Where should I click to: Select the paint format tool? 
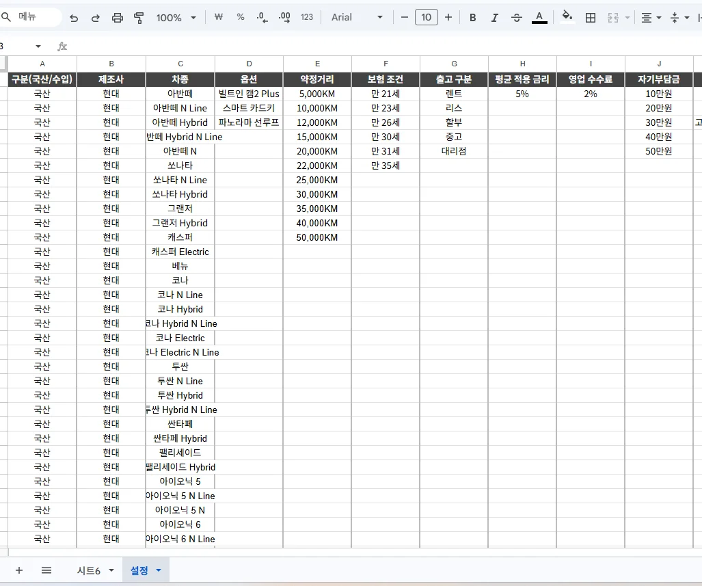[139, 18]
